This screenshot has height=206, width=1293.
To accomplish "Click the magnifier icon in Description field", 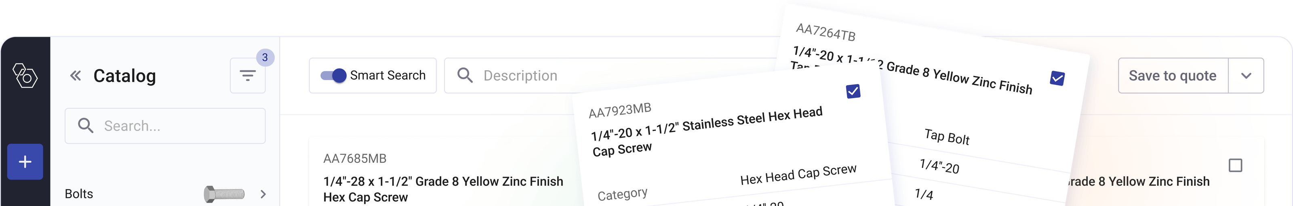I will point(465,76).
